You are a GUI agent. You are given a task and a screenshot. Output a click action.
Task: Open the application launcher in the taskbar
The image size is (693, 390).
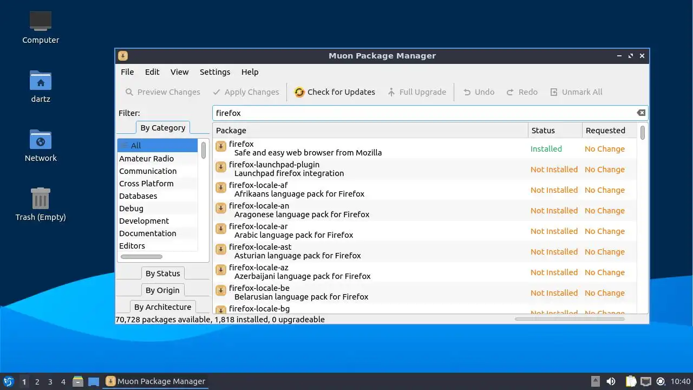pos(8,381)
